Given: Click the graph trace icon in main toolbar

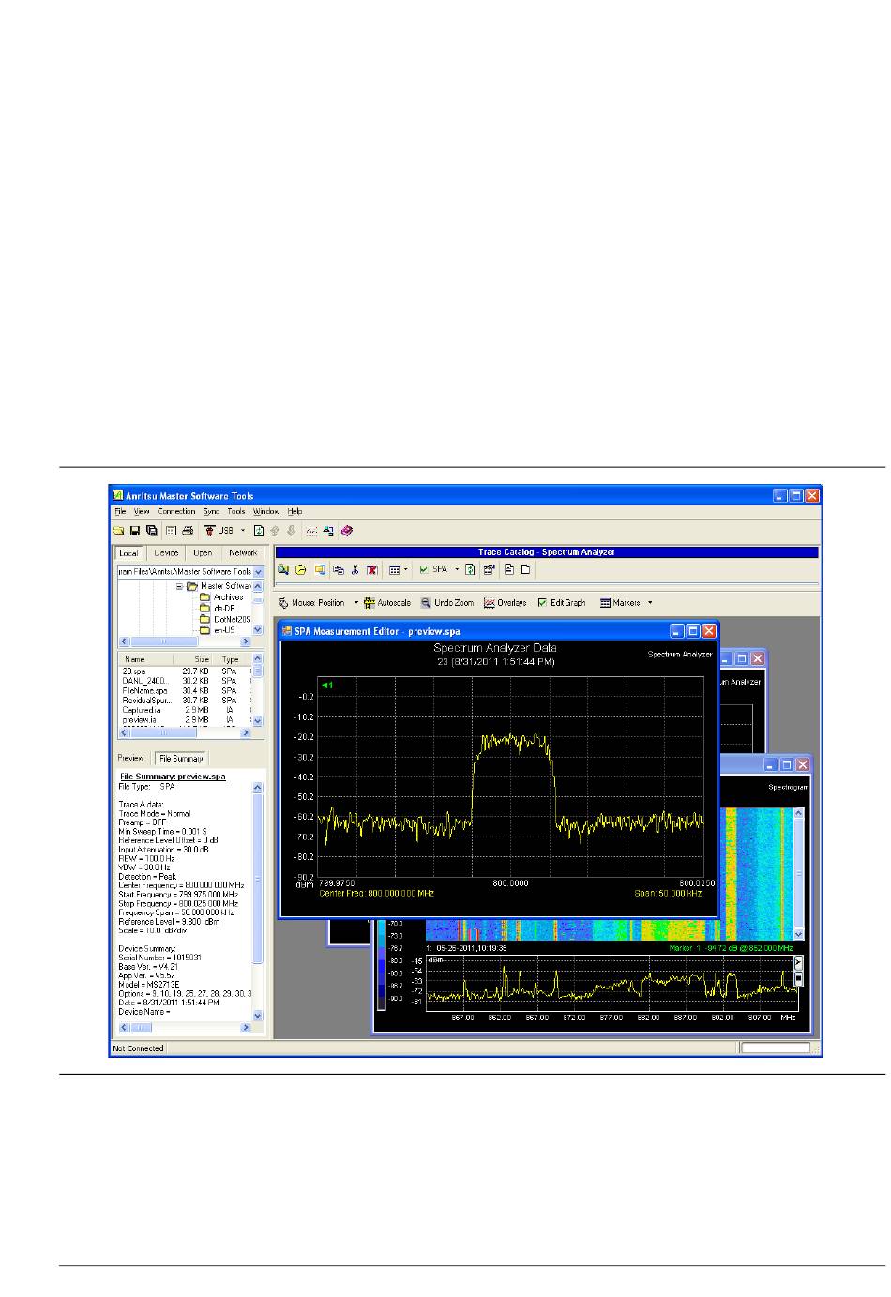Looking at the screenshot, I should [x=311, y=531].
